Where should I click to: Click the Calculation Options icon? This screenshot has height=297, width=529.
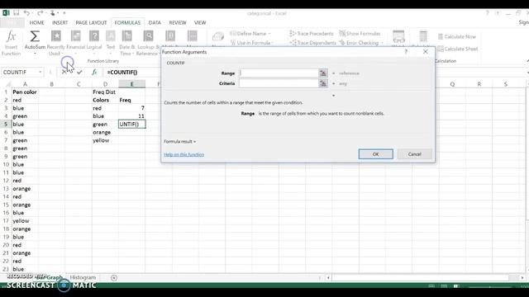coord(423,36)
